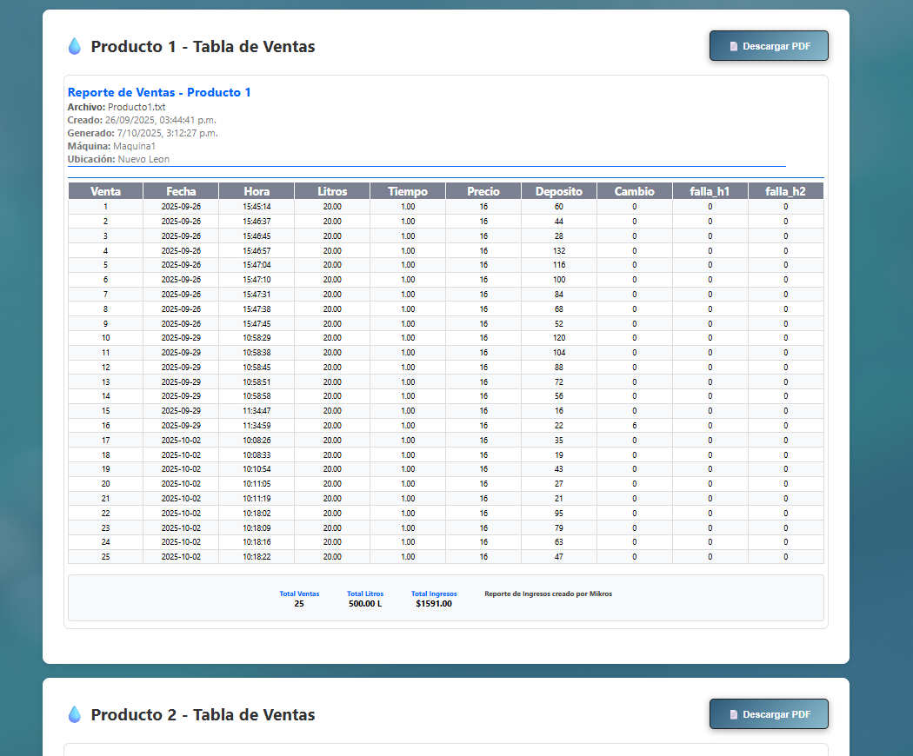Screen dimensions: 913x756
Task: Download the Producto 1 sales report PDF
Action: (x=769, y=46)
